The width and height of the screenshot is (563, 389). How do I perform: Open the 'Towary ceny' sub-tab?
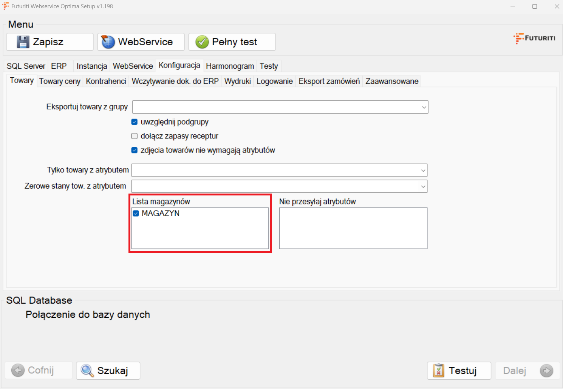click(60, 81)
